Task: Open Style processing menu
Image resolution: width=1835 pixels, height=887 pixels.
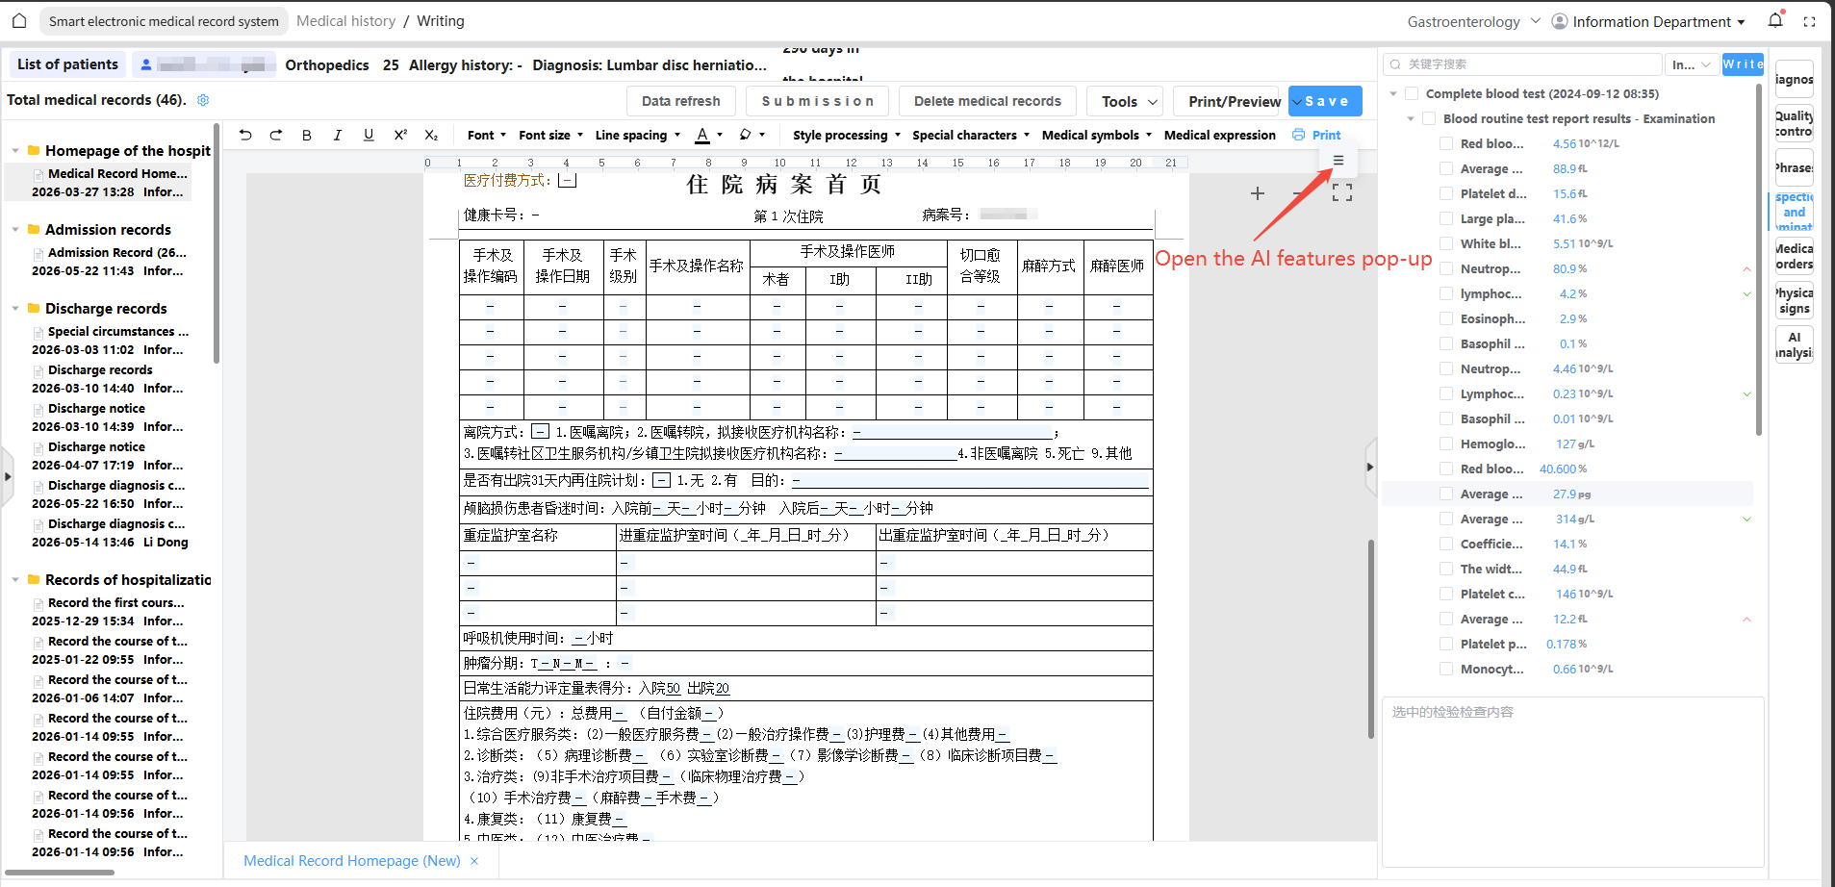Action: pyautogui.click(x=847, y=135)
